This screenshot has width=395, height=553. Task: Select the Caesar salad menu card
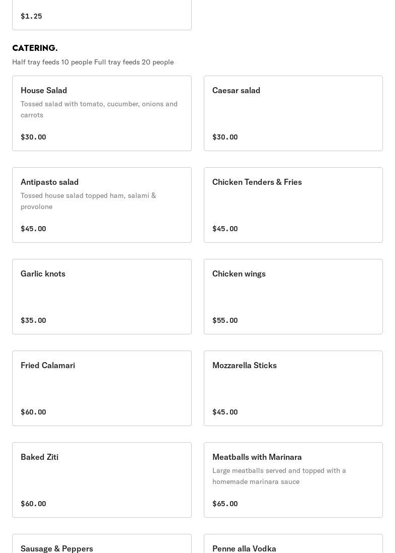click(293, 113)
